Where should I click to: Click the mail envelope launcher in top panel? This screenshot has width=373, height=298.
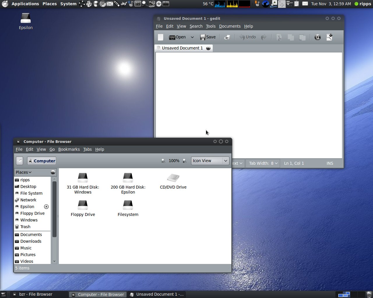point(110,4)
